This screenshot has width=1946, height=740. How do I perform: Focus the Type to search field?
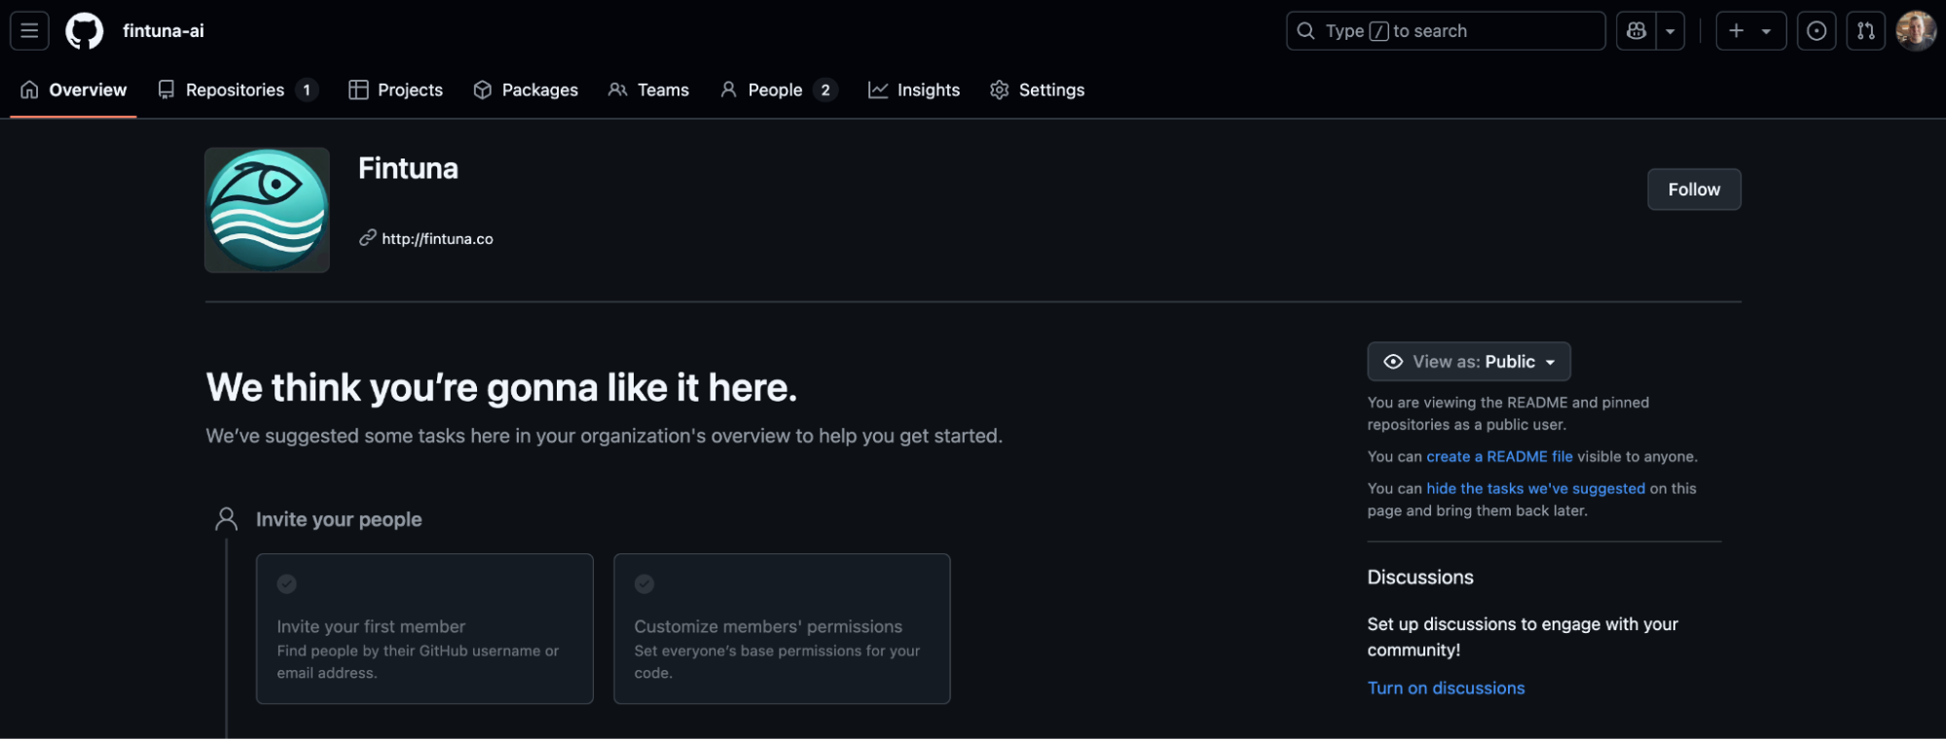1446,31
